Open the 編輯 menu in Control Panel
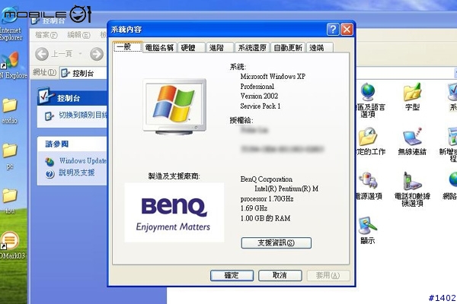The height and width of the screenshot is (304, 457). [78, 35]
